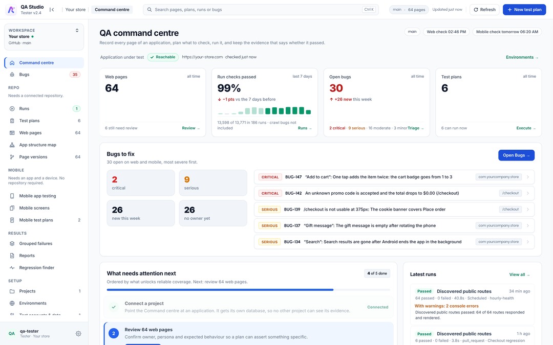Click the 9 serious stat tile
Image resolution: width=553 pixels, height=345 pixels.
213,183
